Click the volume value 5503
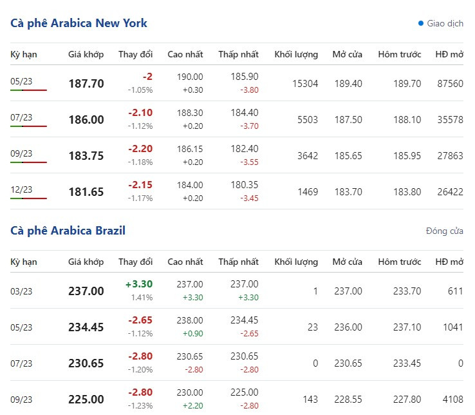The height and width of the screenshot is (415, 475). [308, 119]
